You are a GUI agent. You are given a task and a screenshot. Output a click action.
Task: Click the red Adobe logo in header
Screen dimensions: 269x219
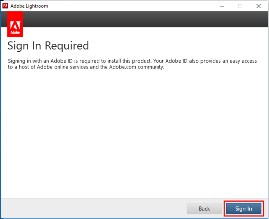point(15,24)
